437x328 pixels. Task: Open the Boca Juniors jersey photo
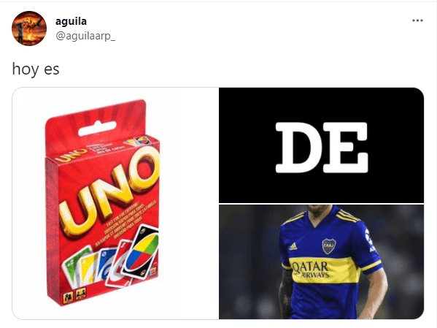[x=321, y=262]
